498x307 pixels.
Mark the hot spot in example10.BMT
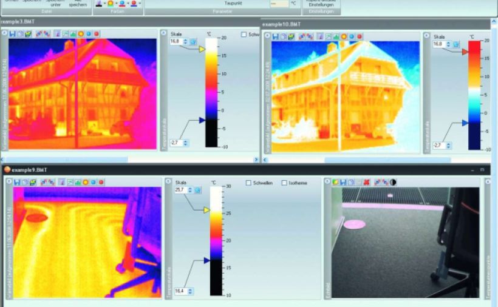pos(344,36)
